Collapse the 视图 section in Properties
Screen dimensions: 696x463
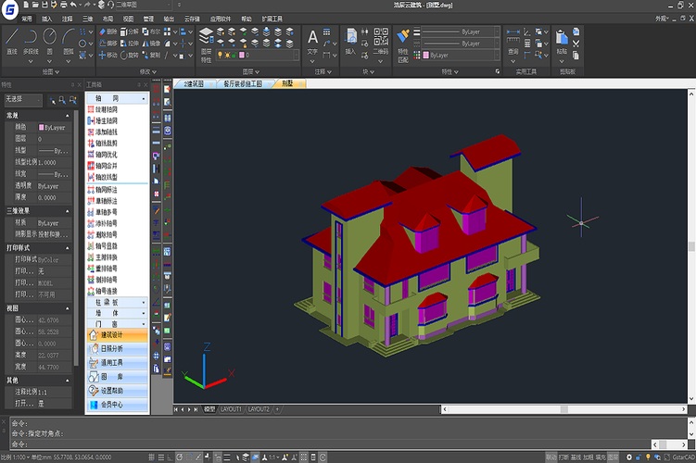point(67,308)
